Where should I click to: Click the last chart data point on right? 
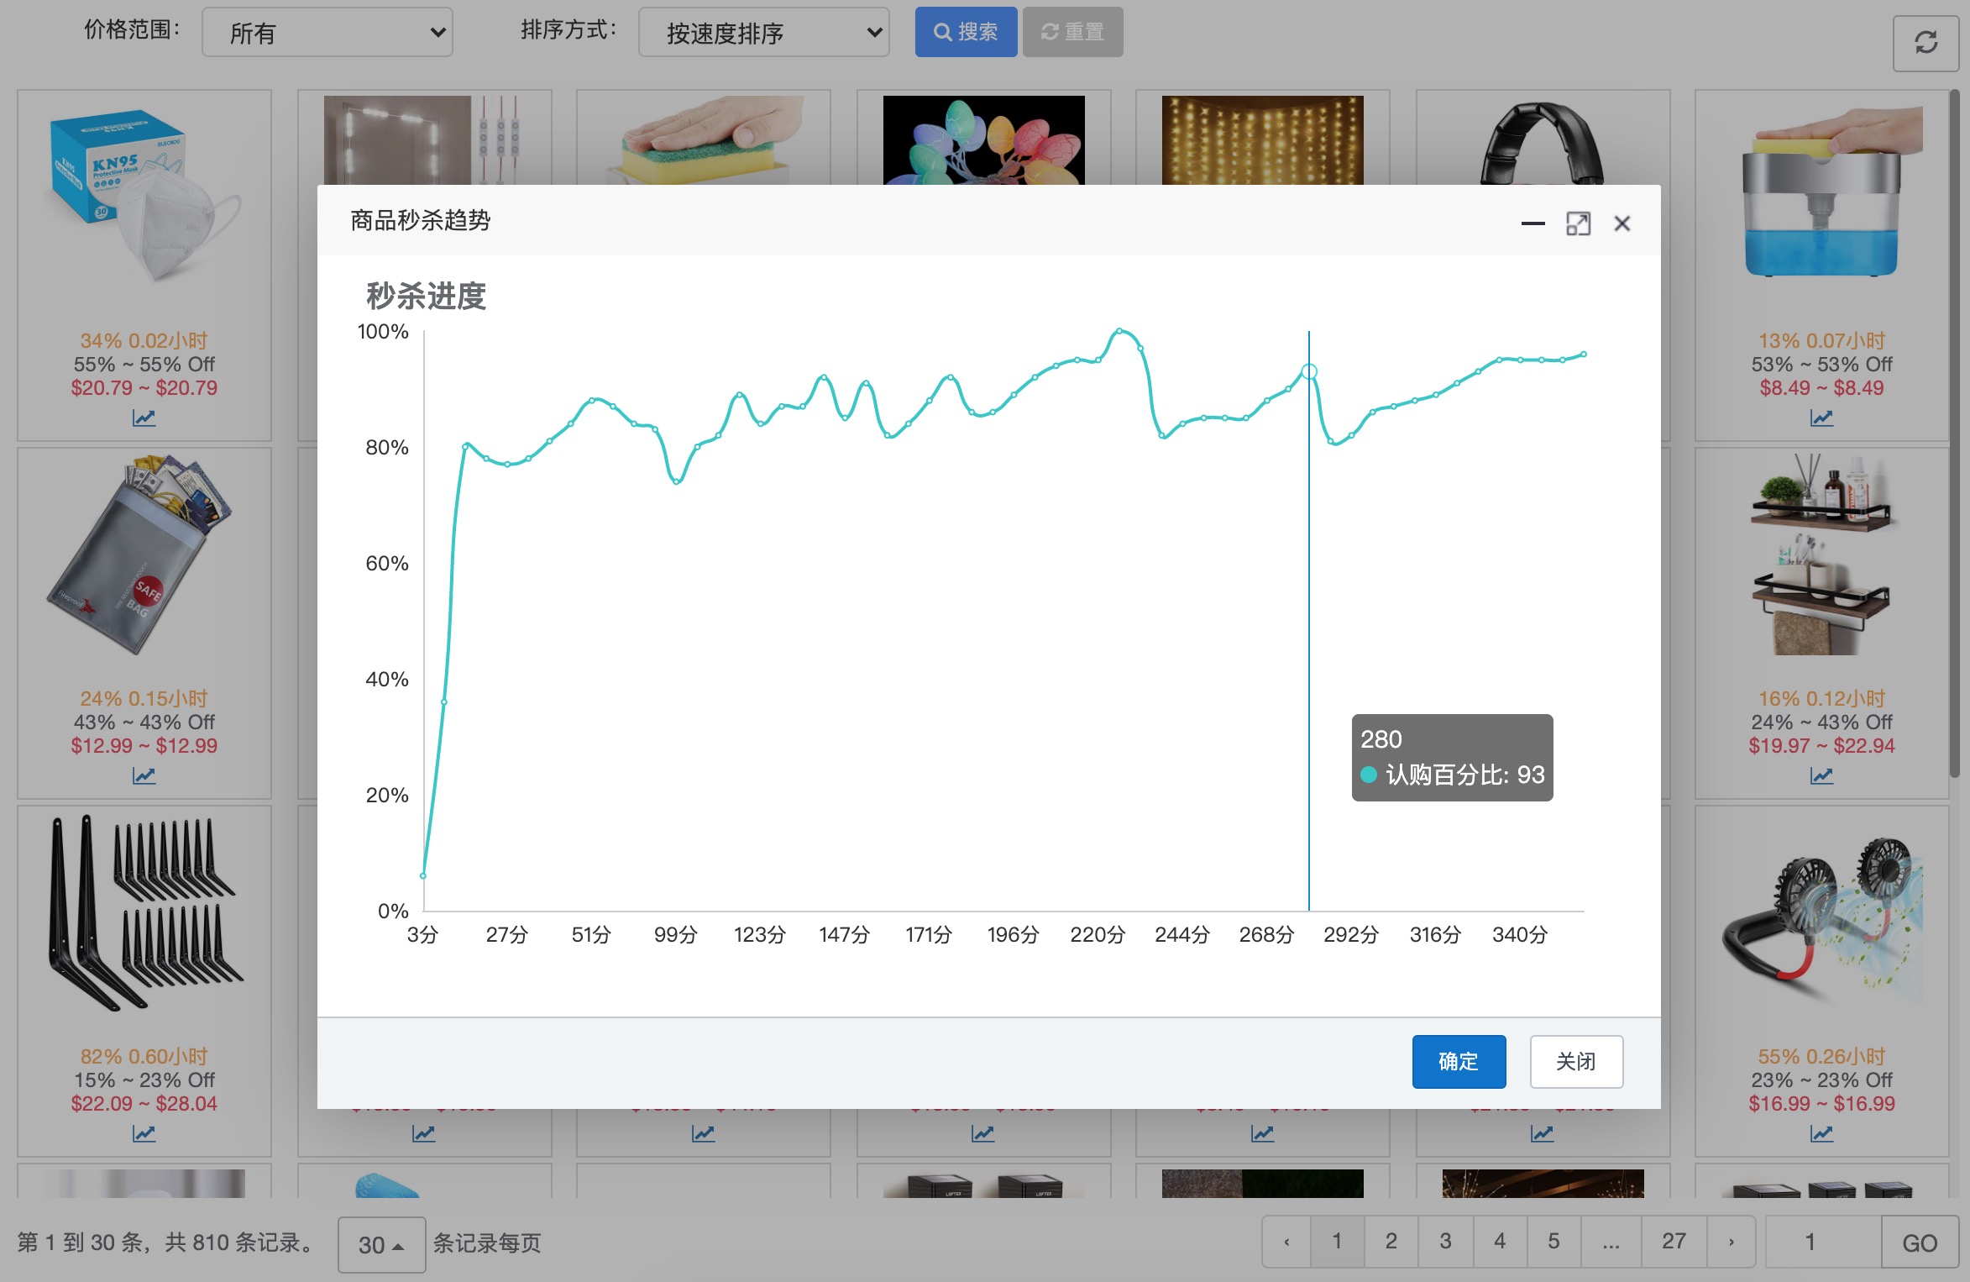point(1584,354)
